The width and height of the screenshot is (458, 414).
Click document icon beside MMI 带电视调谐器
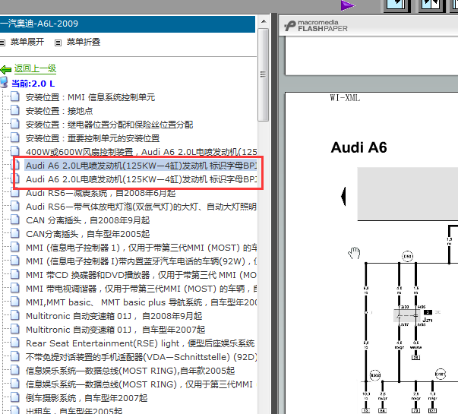pyautogui.click(x=15, y=288)
